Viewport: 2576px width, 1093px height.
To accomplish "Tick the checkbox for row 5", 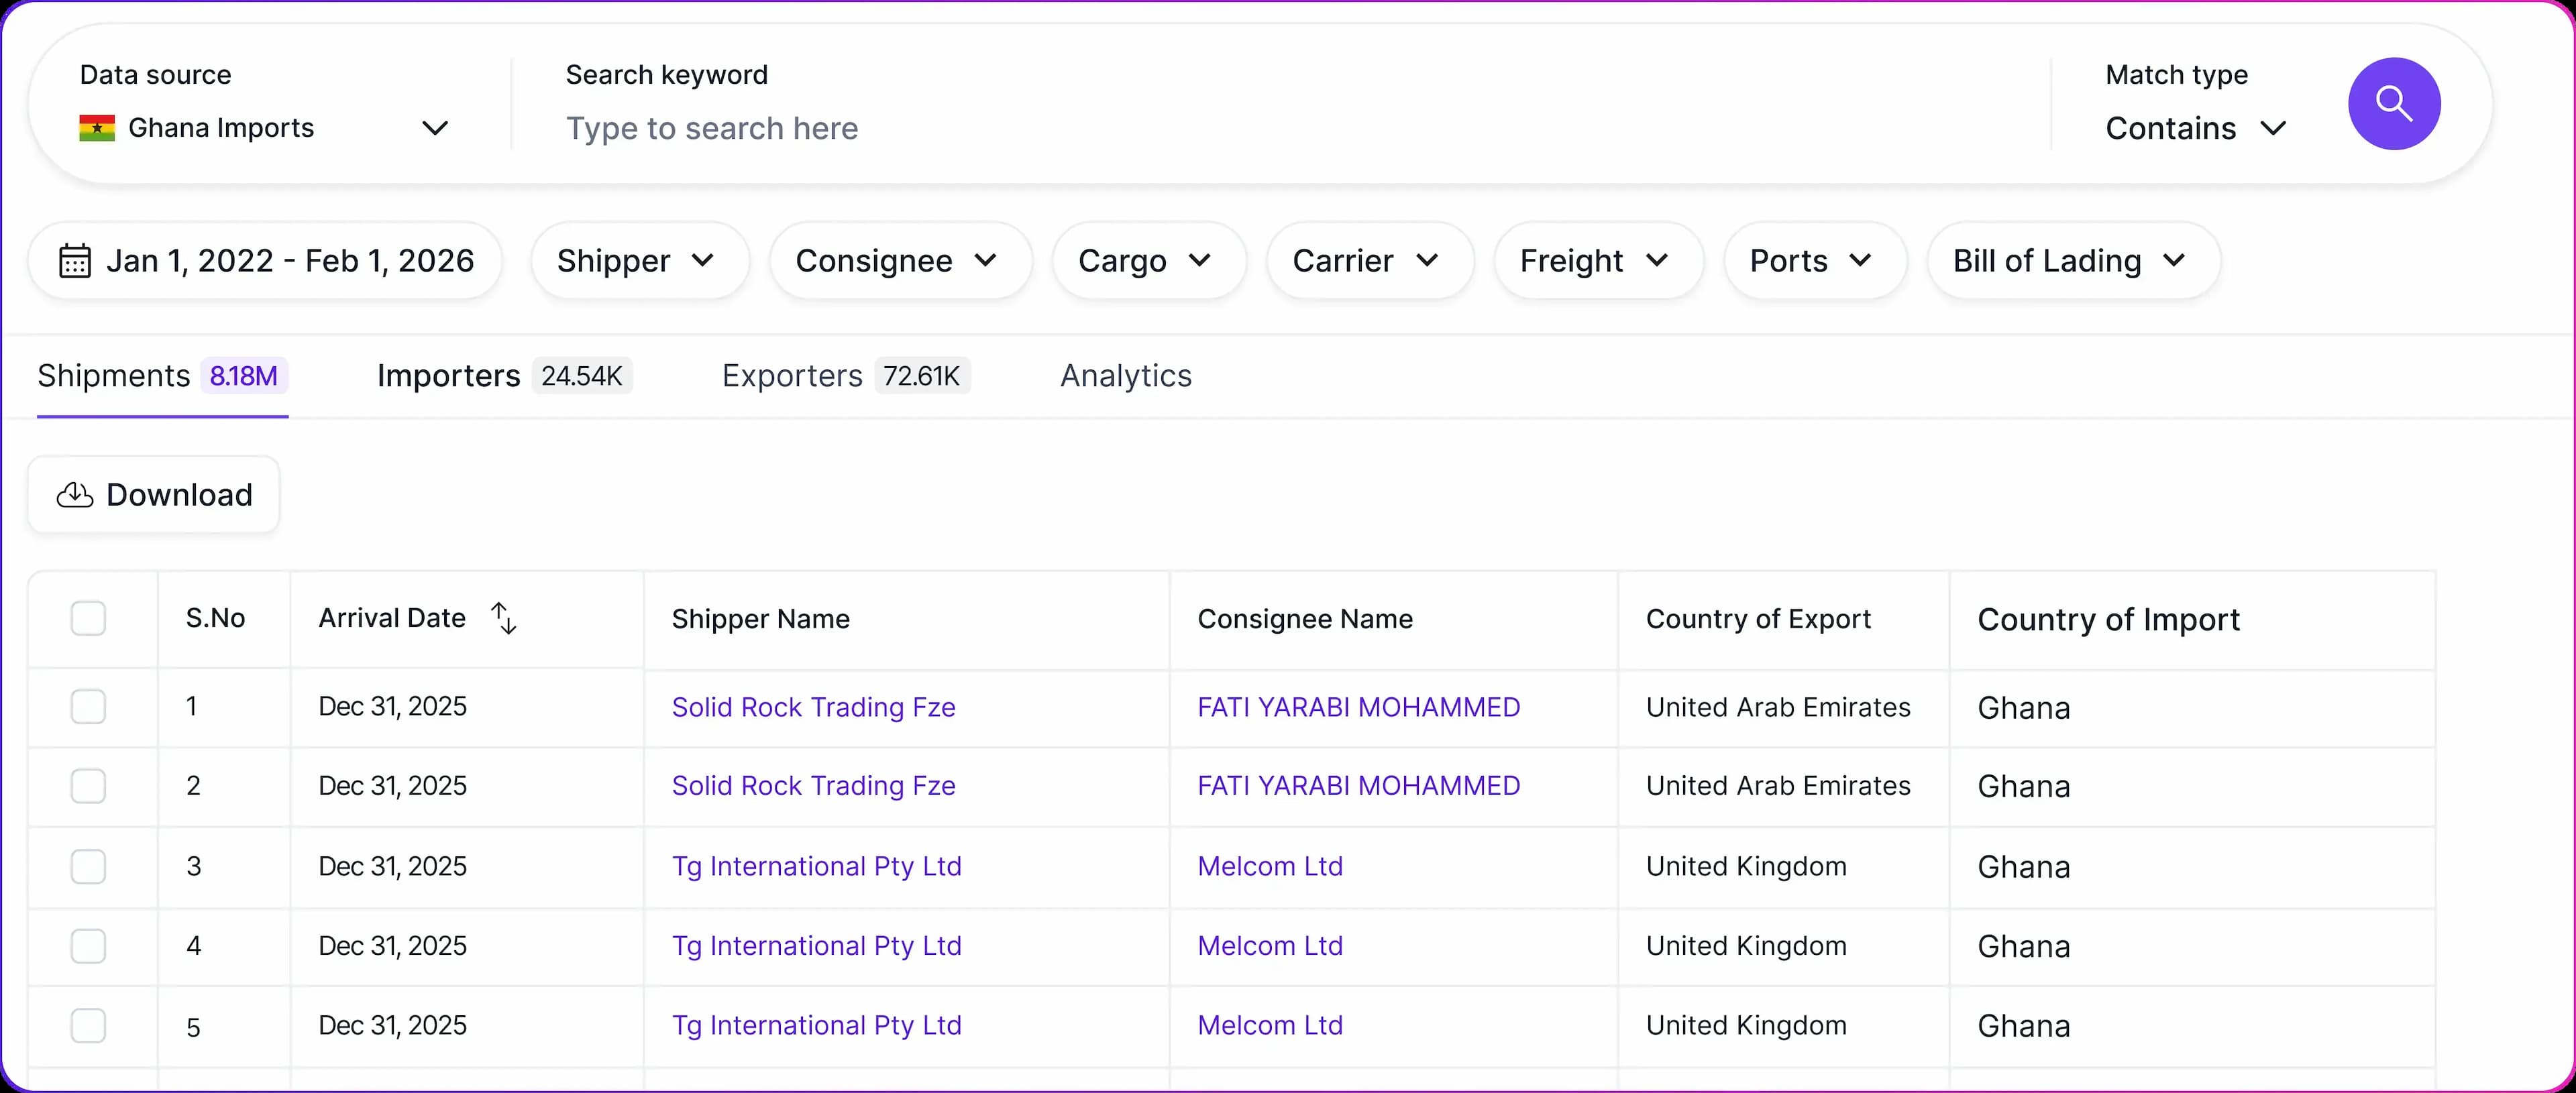I will 88,1025.
